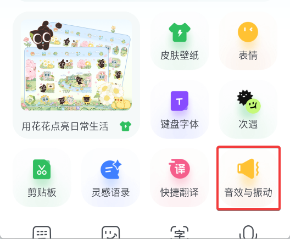Image resolution: width=290 pixels, height=239 pixels.
Task: Click the 皮肤壁纸 text label
Action: tap(180, 55)
